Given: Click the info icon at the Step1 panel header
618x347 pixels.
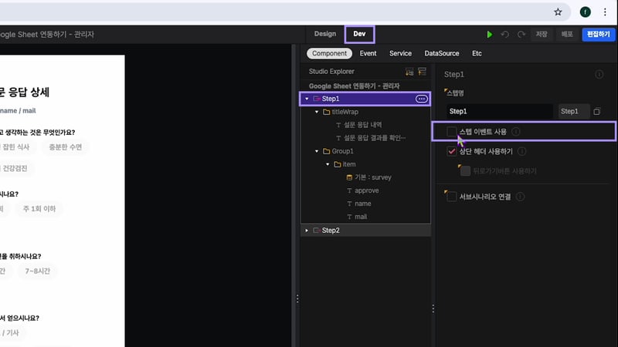Looking at the screenshot, I should click(599, 74).
